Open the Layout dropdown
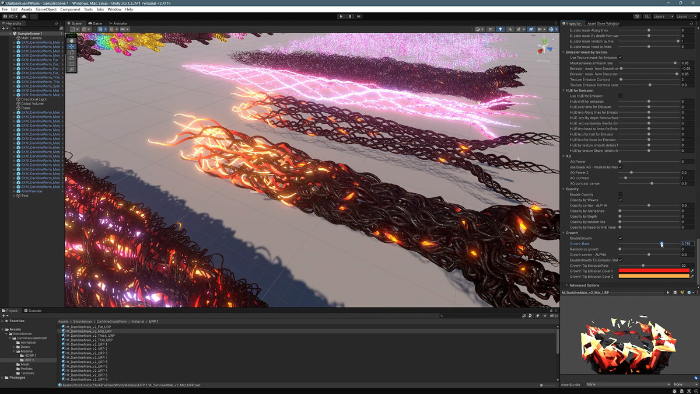This screenshot has width=700, height=394. click(685, 16)
